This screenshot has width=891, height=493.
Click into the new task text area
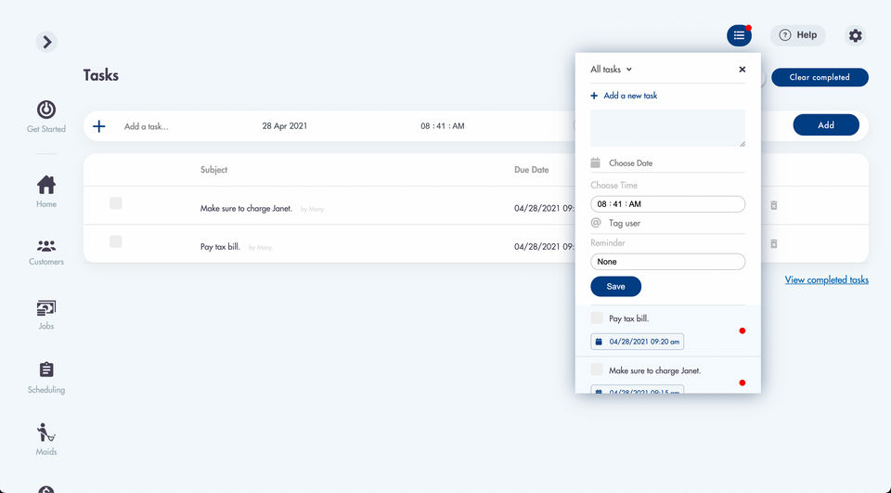667,128
